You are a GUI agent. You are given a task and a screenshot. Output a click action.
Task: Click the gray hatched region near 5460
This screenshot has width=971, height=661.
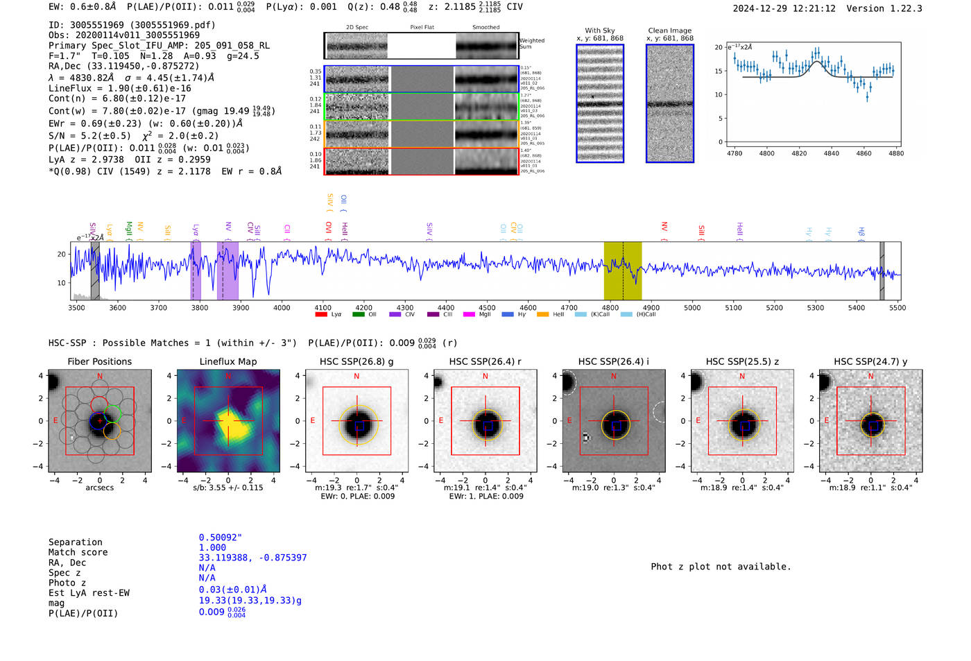(x=882, y=271)
